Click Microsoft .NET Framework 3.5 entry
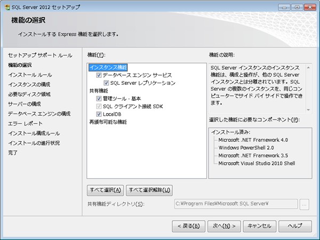 pos(253,156)
